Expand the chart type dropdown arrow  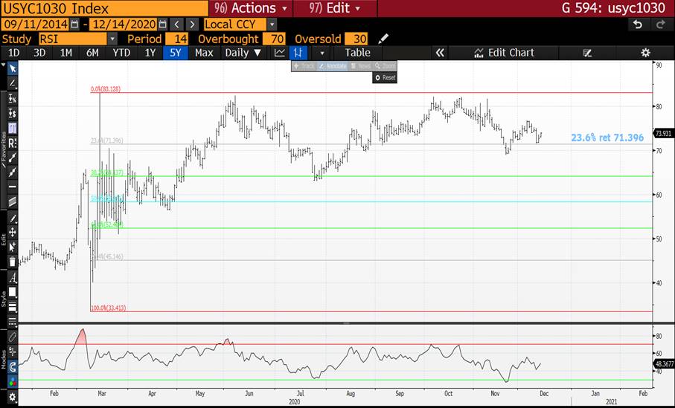(322, 54)
